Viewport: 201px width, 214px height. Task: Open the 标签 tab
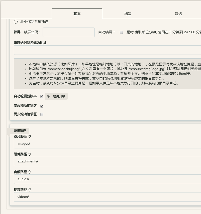128,14
